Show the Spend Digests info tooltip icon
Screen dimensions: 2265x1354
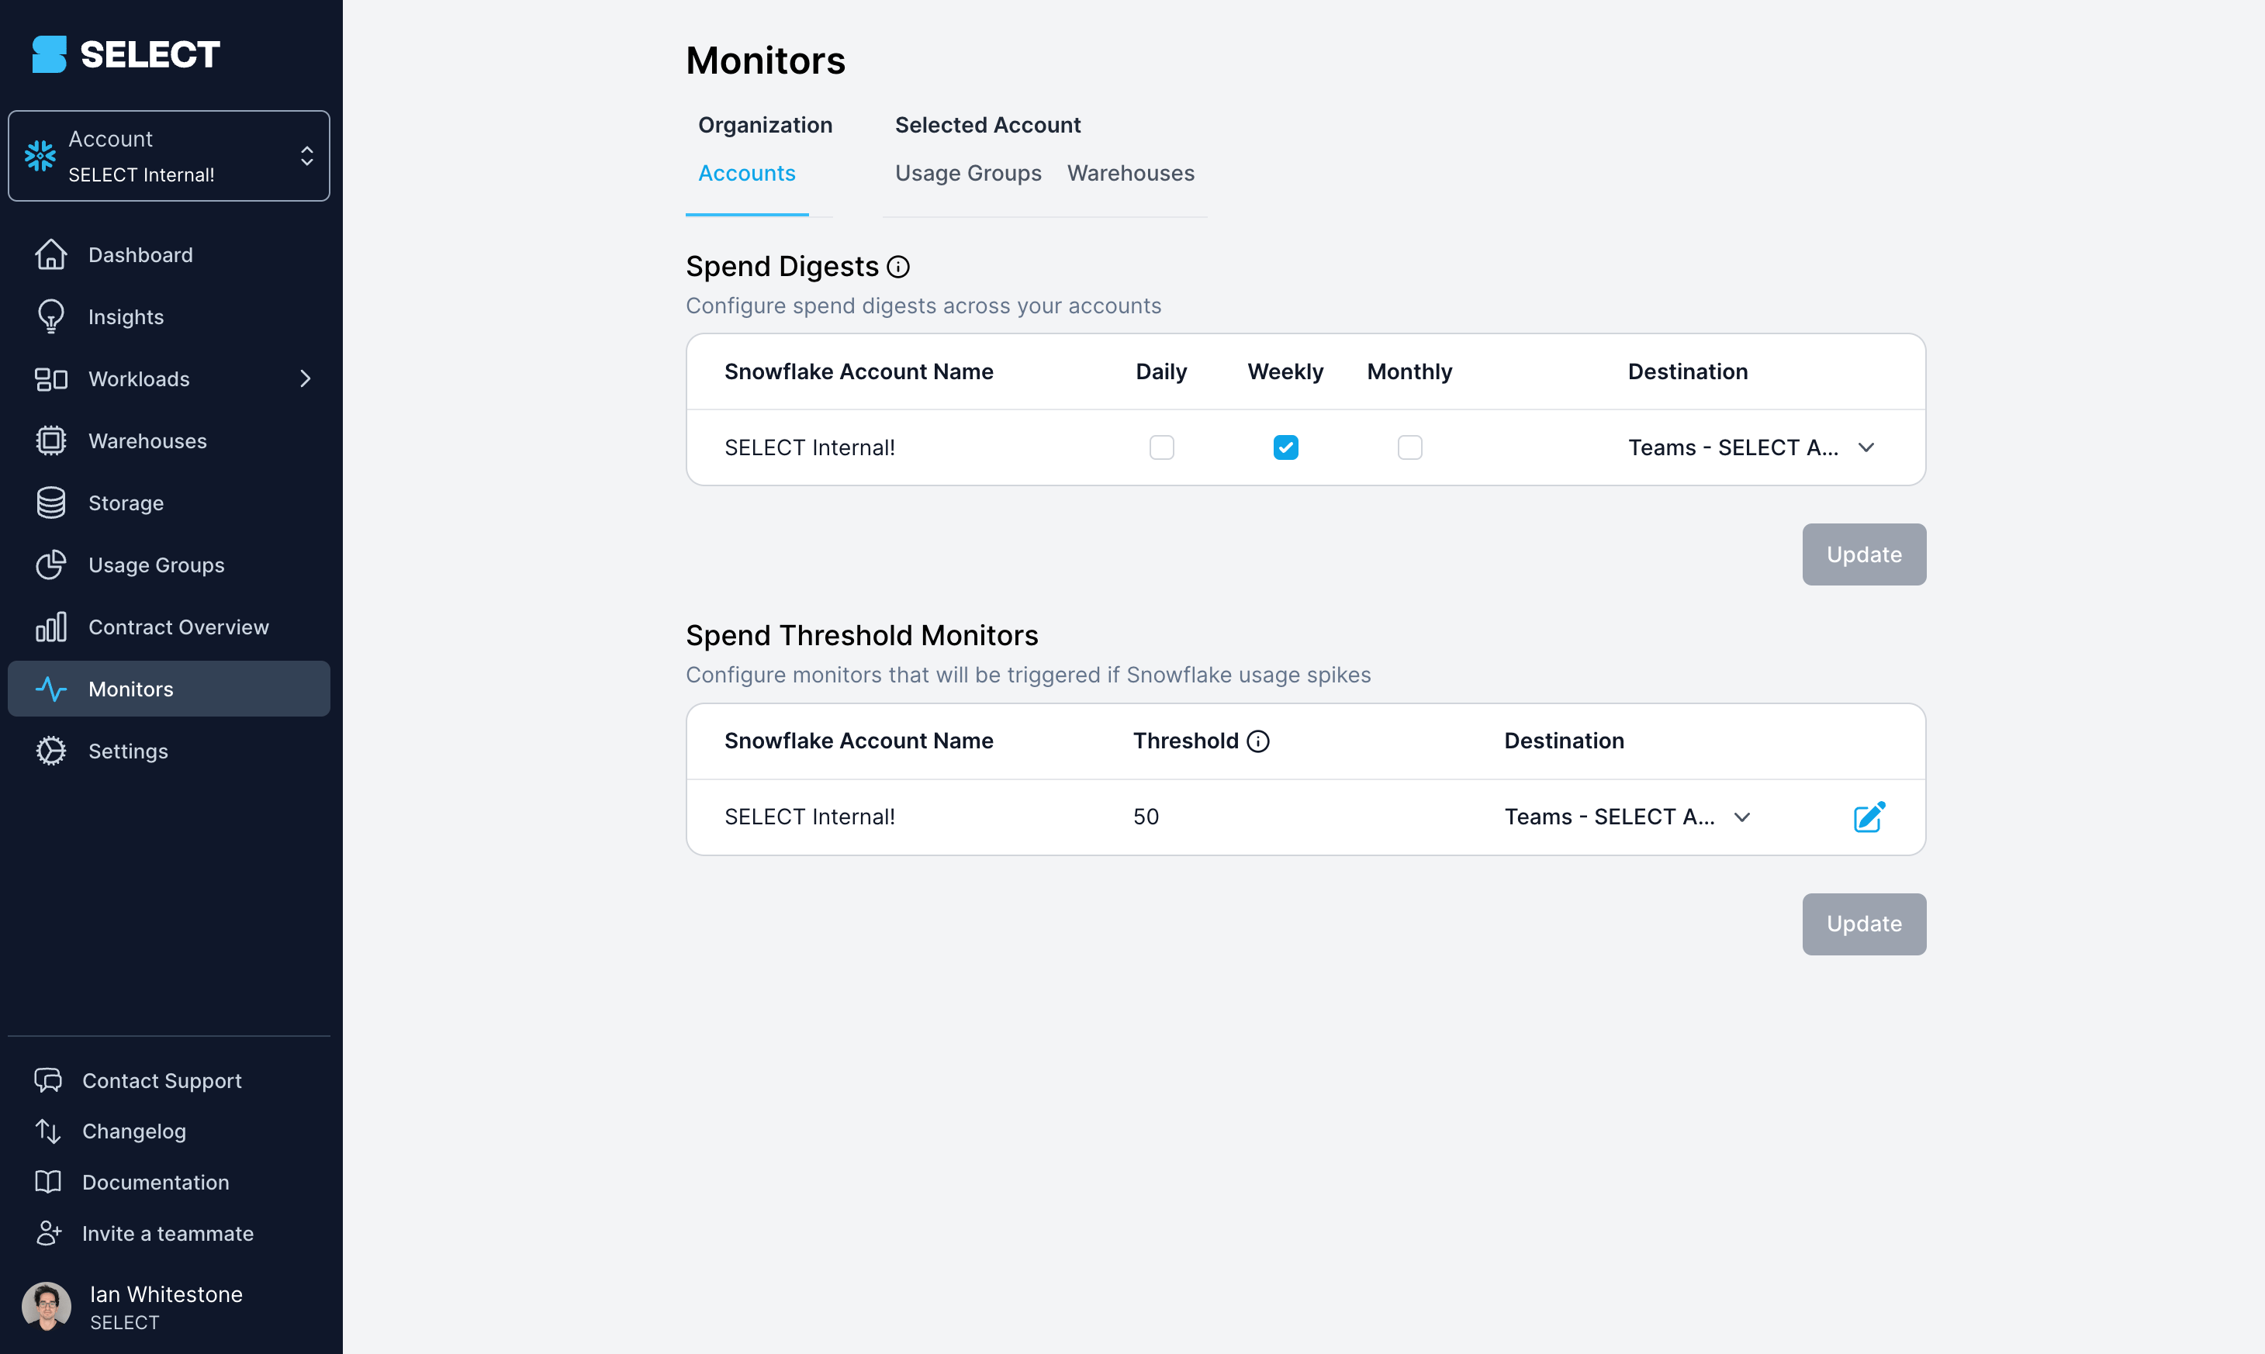click(898, 267)
